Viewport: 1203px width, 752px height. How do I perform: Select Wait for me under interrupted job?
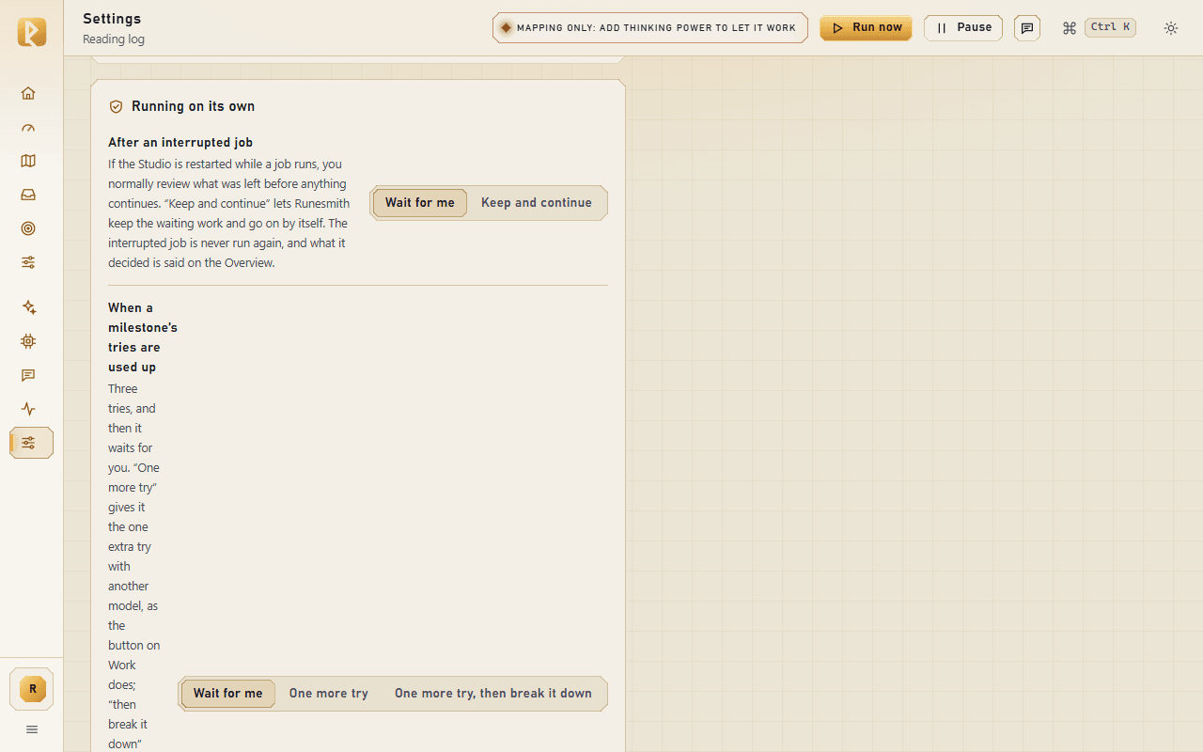(x=420, y=203)
